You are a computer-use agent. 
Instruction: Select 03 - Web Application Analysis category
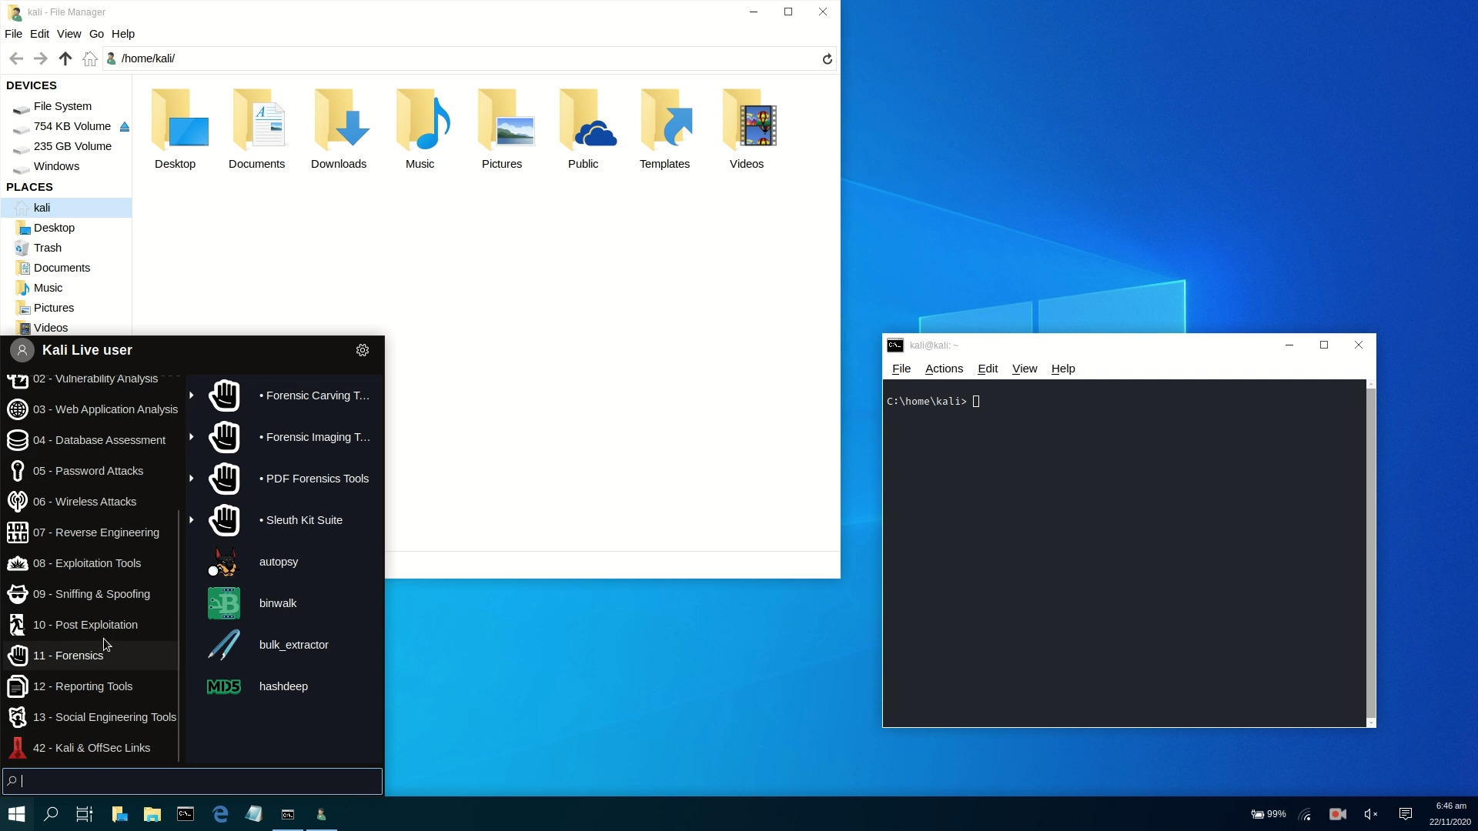(92, 409)
